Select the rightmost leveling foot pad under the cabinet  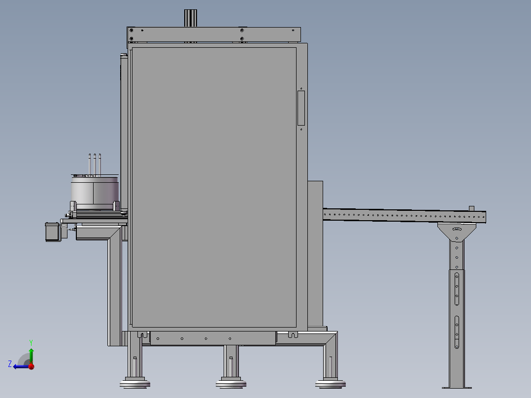[x=331, y=384]
